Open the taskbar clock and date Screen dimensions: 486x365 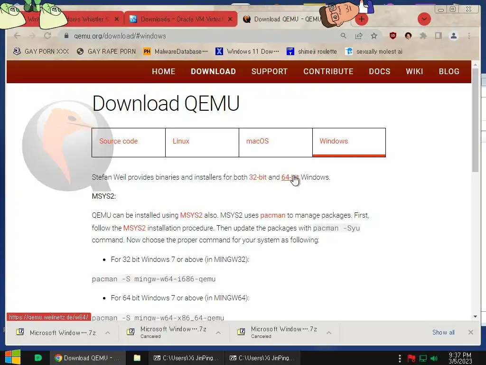[x=460, y=358]
